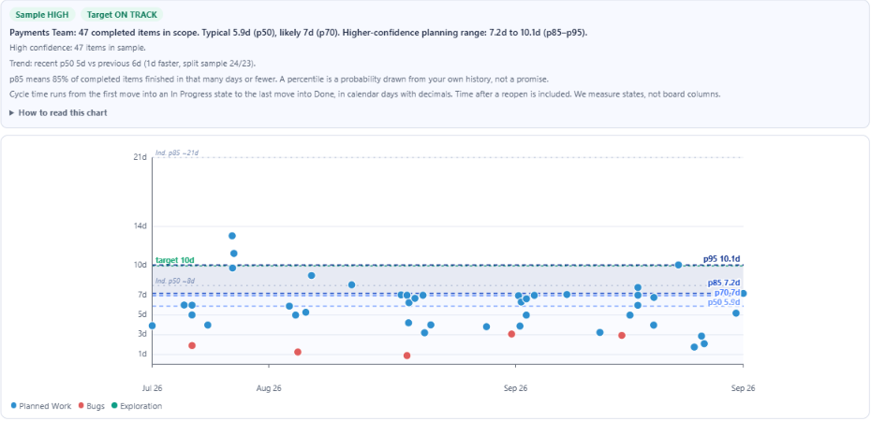Click the 'Sample HIGH' badge
The height and width of the screenshot is (421, 871).
pyautogui.click(x=42, y=15)
